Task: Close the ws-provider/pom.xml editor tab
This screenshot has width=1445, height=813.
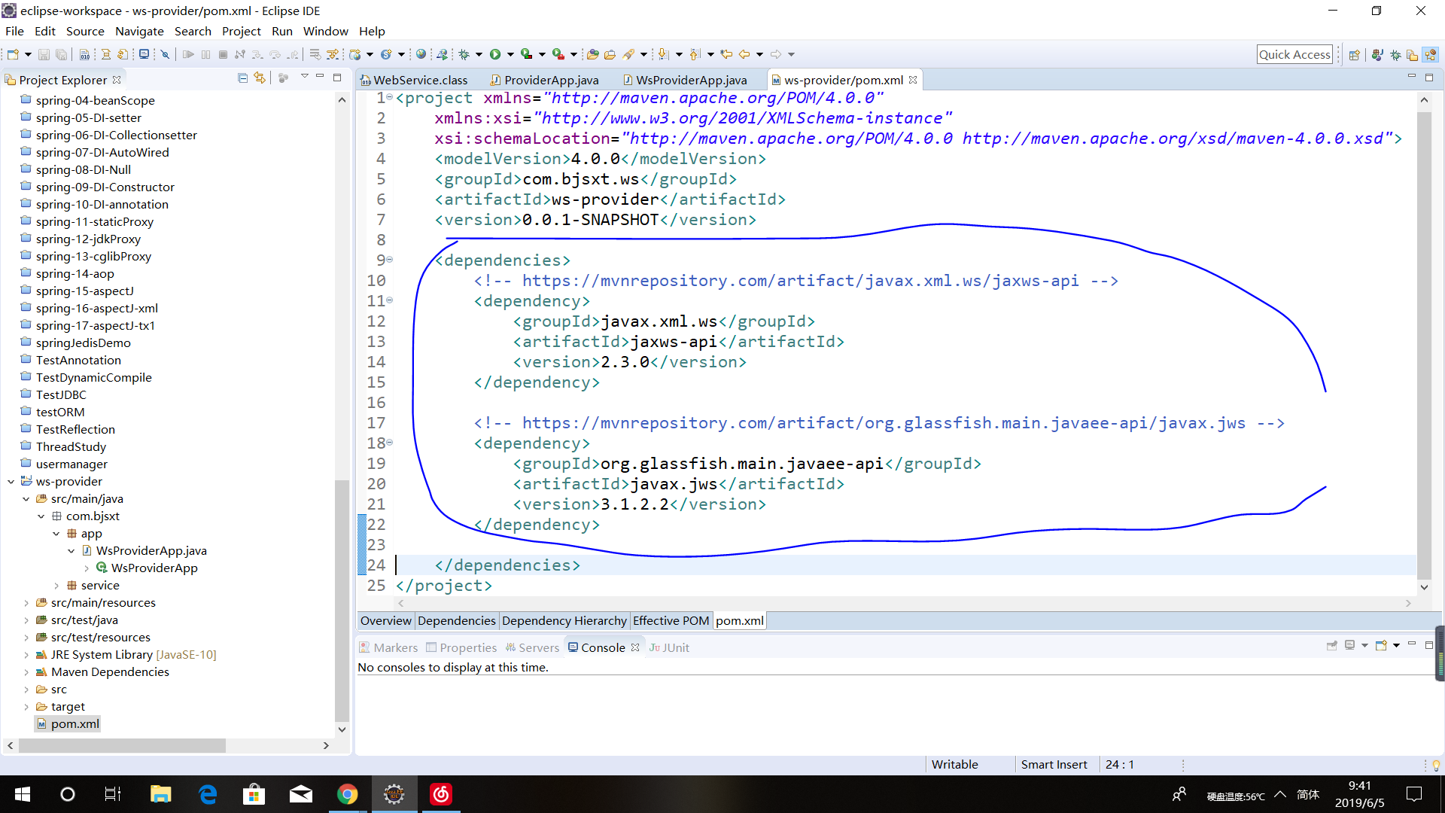Action: (913, 80)
